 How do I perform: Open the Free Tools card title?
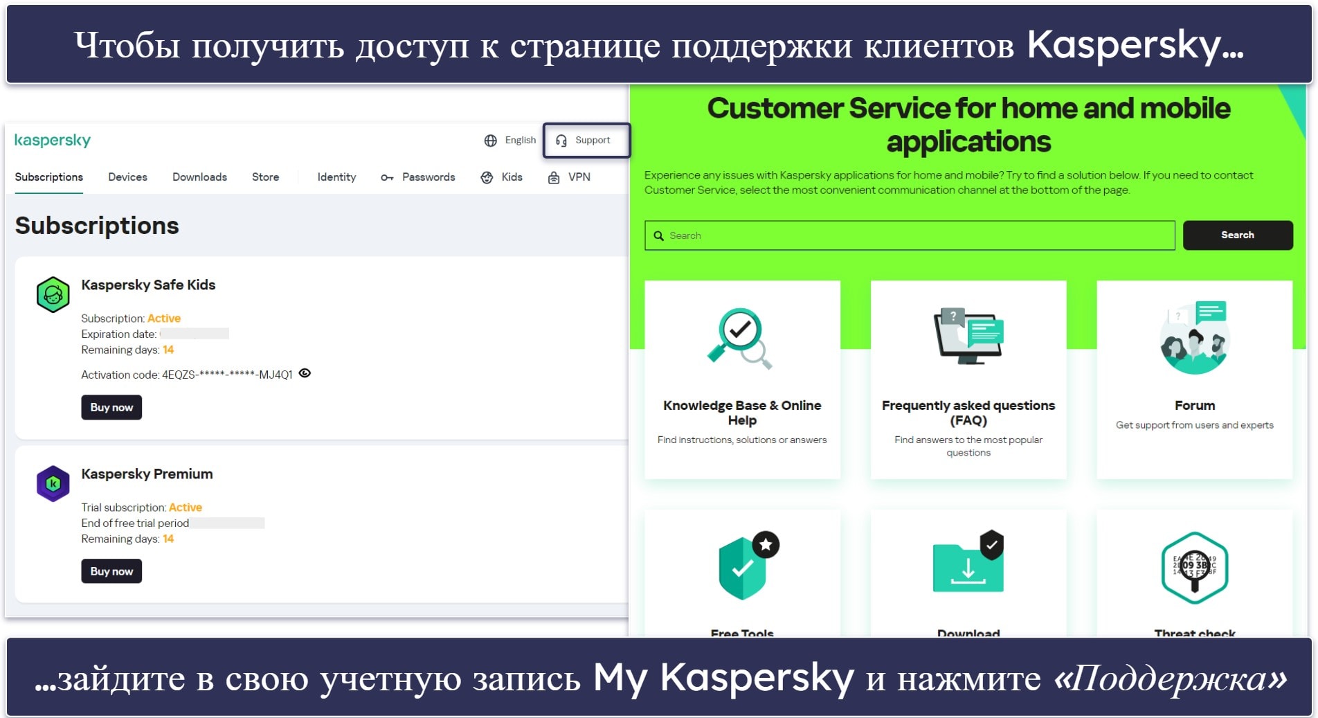click(742, 632)
